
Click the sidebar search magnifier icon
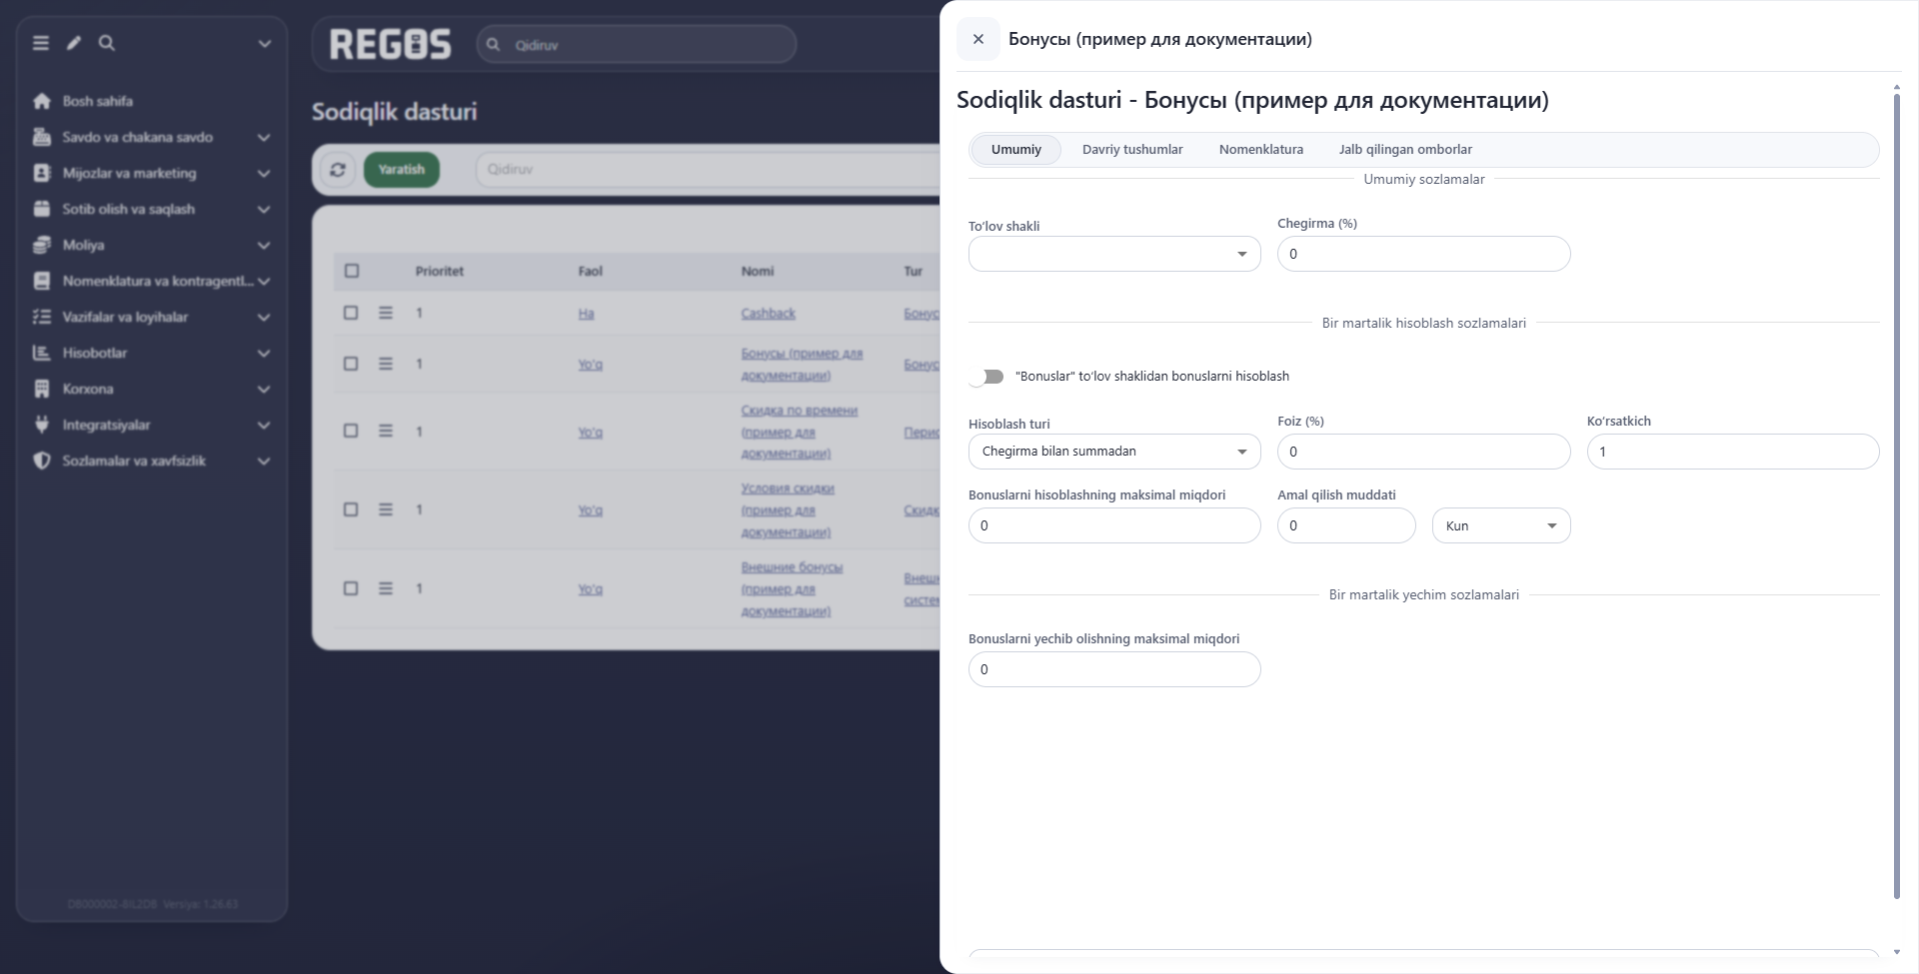pyautogui.click(x=107, y=43)
